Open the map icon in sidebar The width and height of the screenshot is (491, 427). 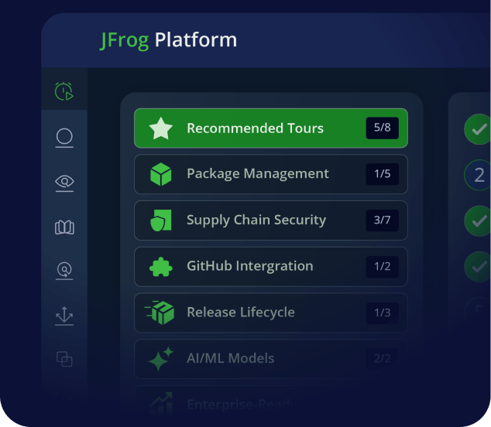(64, 227)
